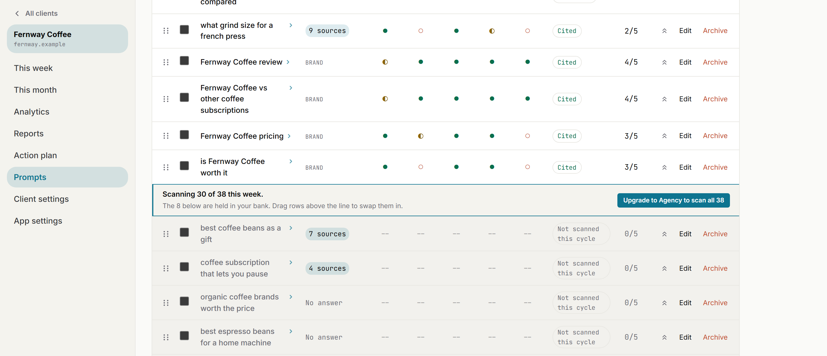
Task: Click first empty circle in is Fernway worth it row
Action: pos(421,167)
